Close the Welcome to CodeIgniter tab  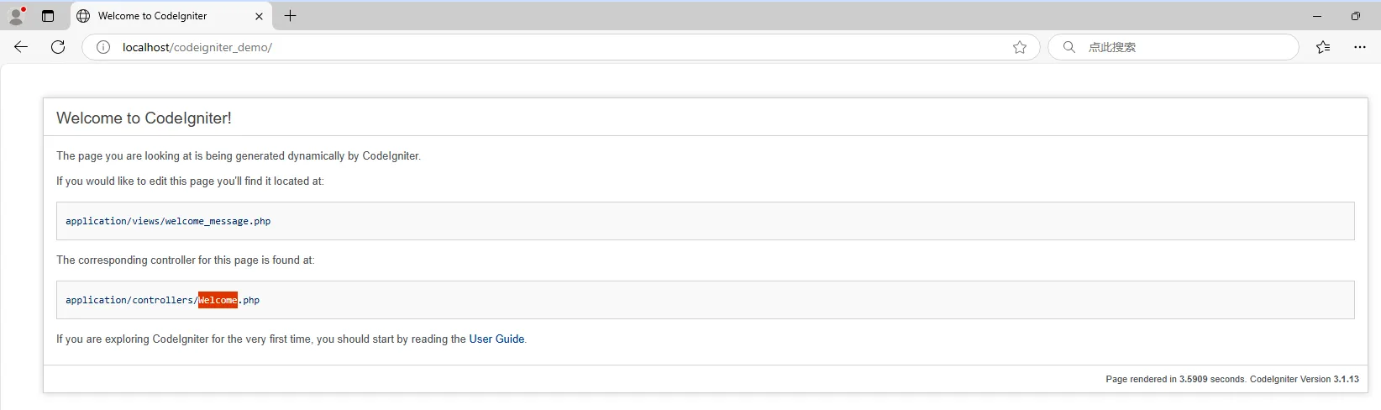[x=259, y=16]
